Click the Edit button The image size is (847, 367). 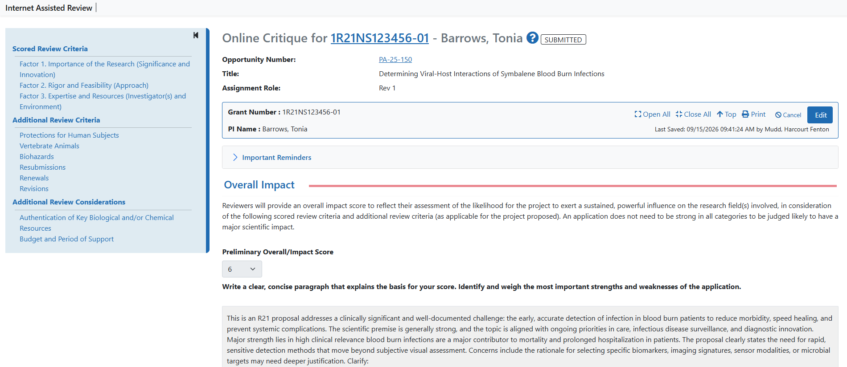[820, 115]
